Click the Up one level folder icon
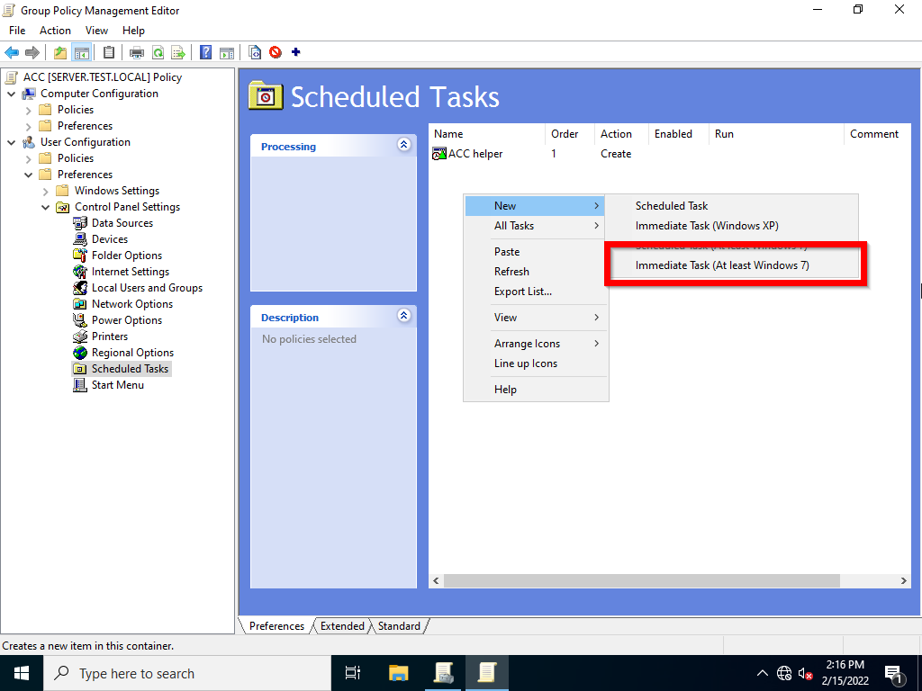The height and width of the screenshot is (691, 922). point(60,52)
